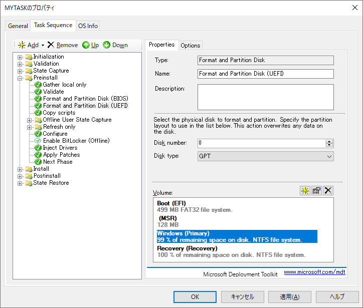Open the Disk type GPT dropdown
Image resolution: width=363 pixels, height=308 pixels.
point(266,156)
